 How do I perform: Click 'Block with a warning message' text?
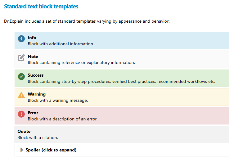tap(58, 100)
